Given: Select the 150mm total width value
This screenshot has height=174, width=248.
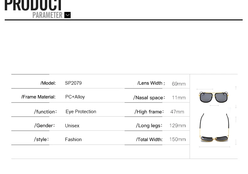Looking at the screenshot, I should 177,139.
